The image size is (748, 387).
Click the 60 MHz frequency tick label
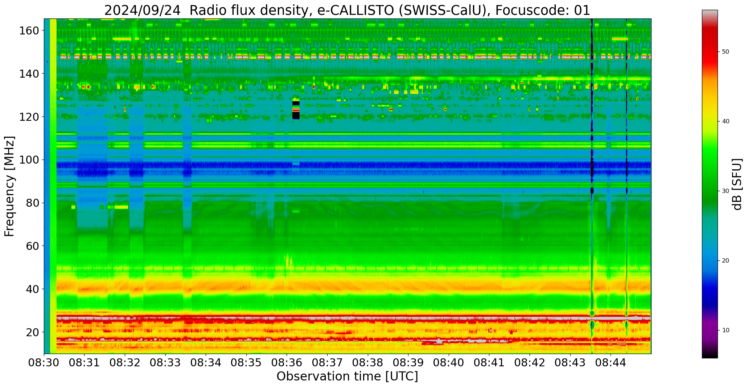(x=32, y=246)
